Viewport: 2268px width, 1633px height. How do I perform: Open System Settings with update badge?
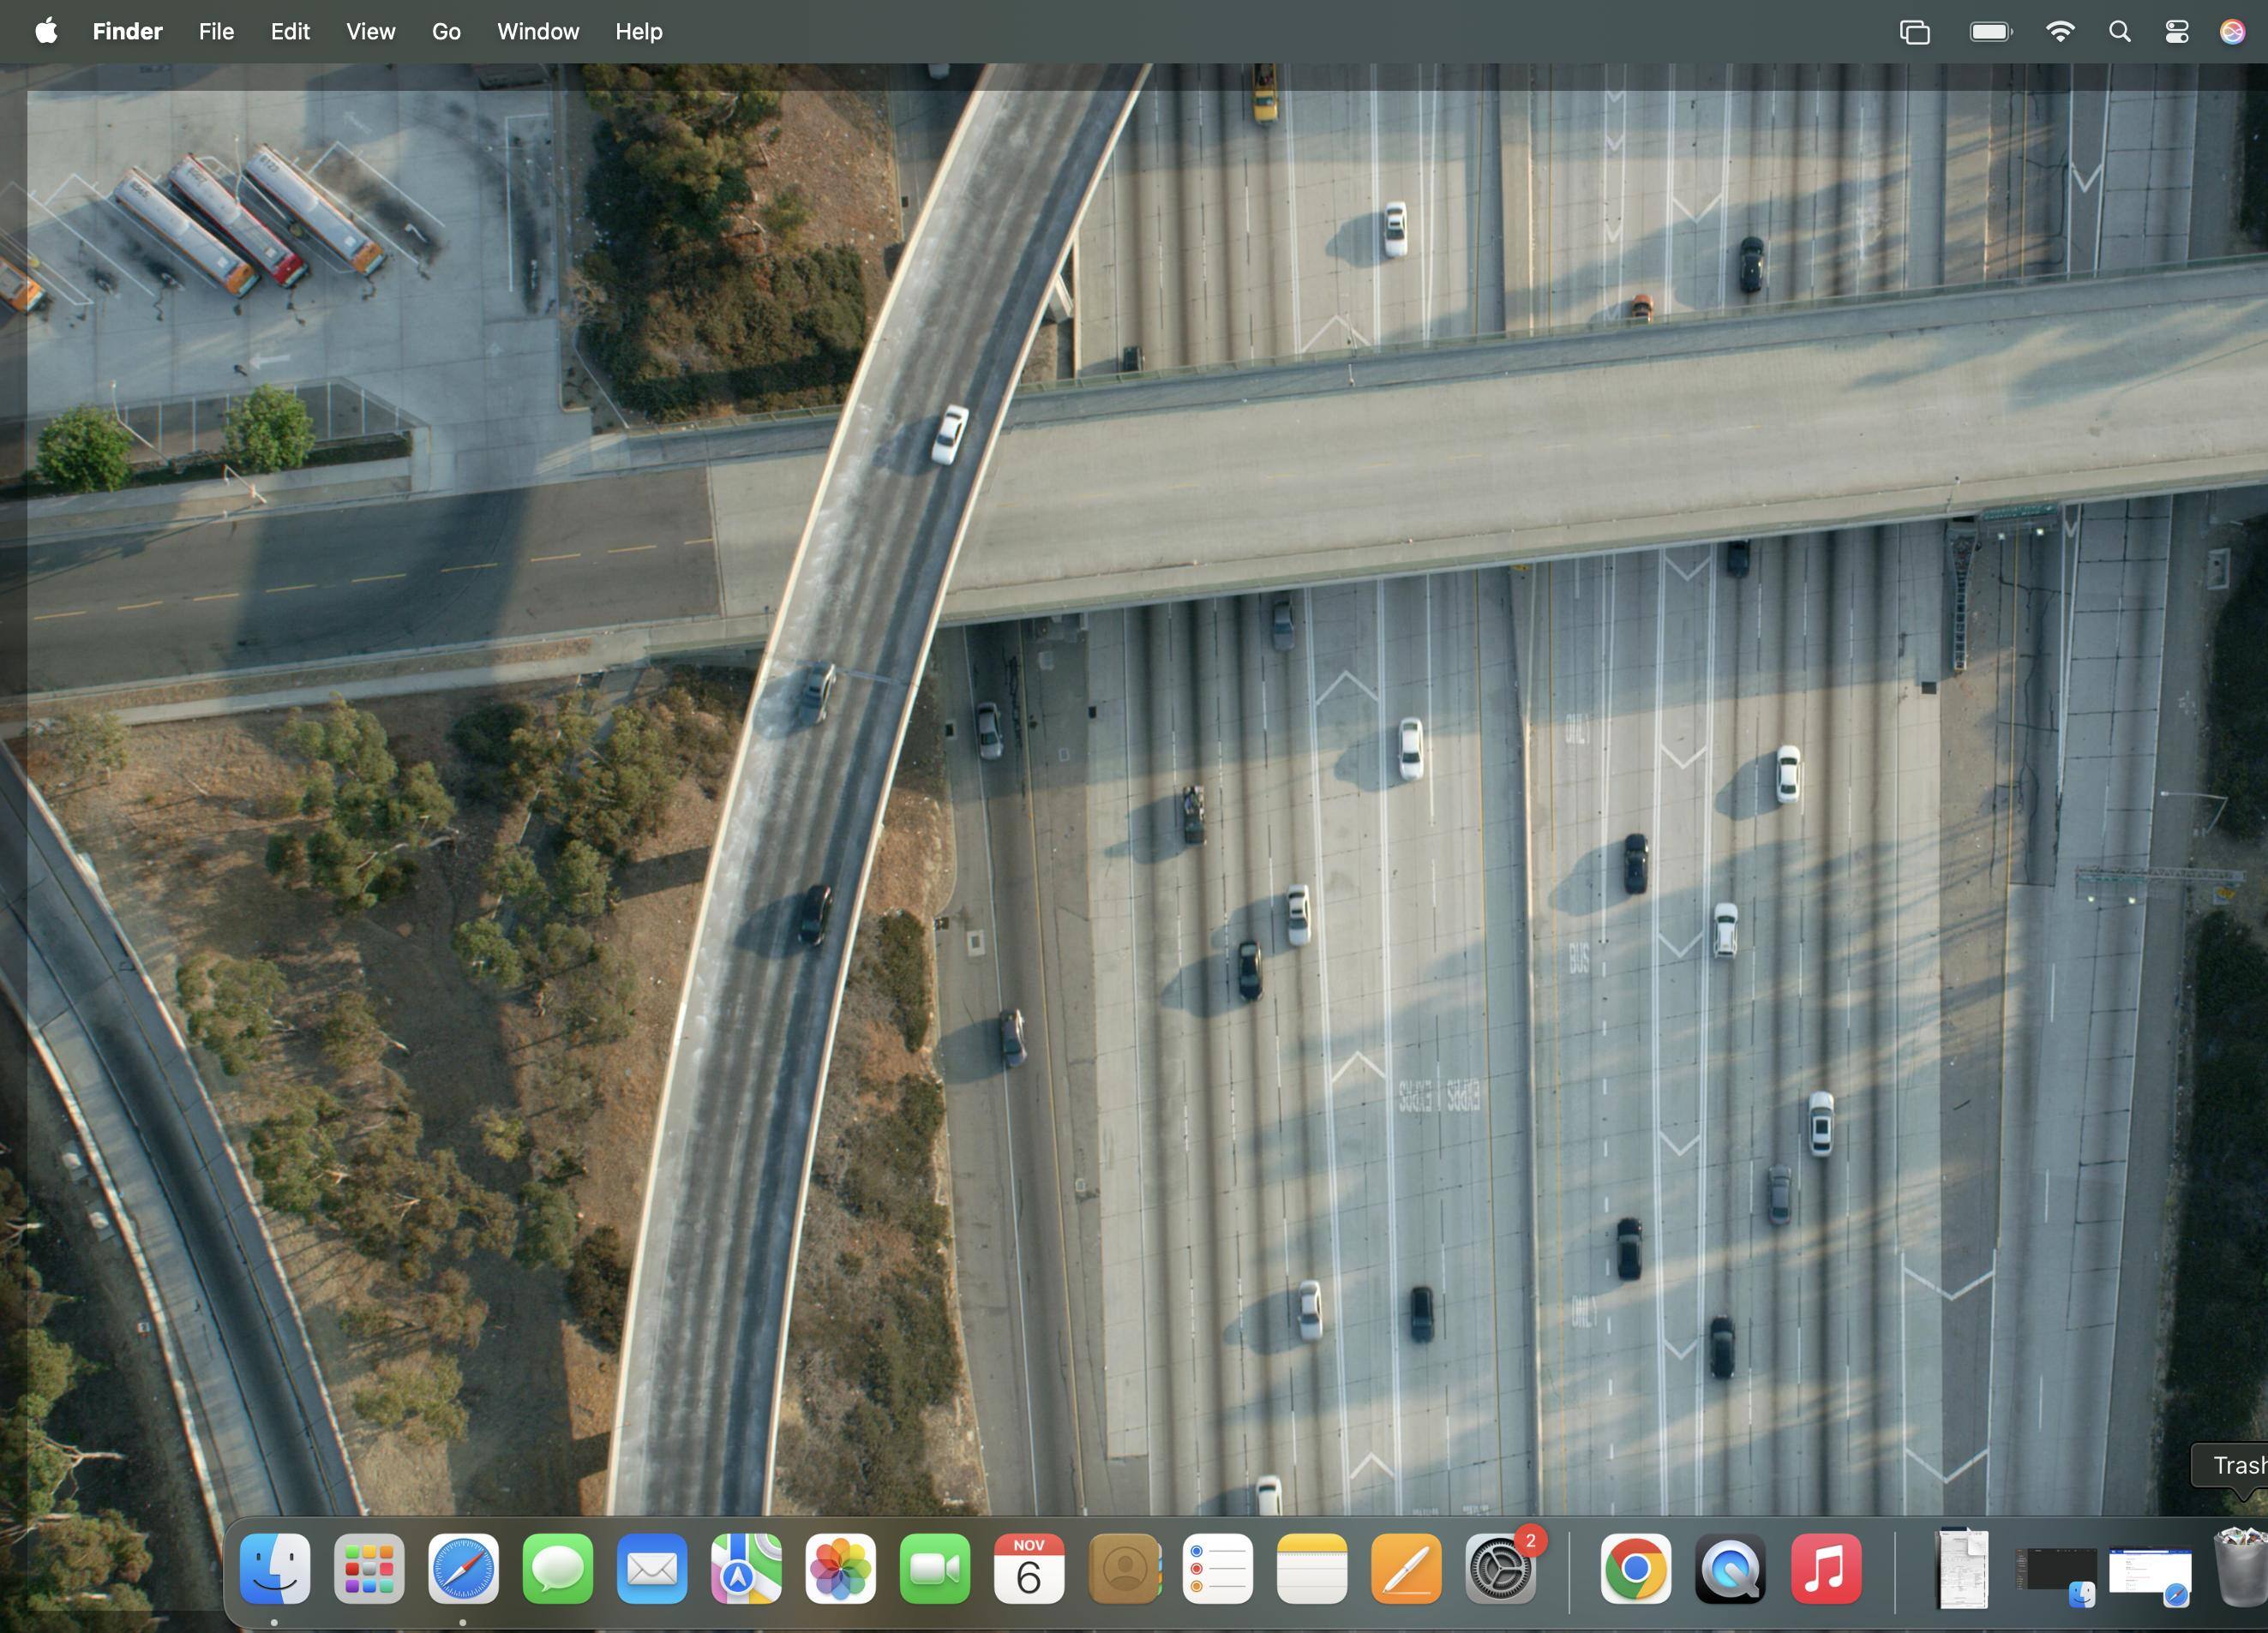click(x=1500, y=1569)
